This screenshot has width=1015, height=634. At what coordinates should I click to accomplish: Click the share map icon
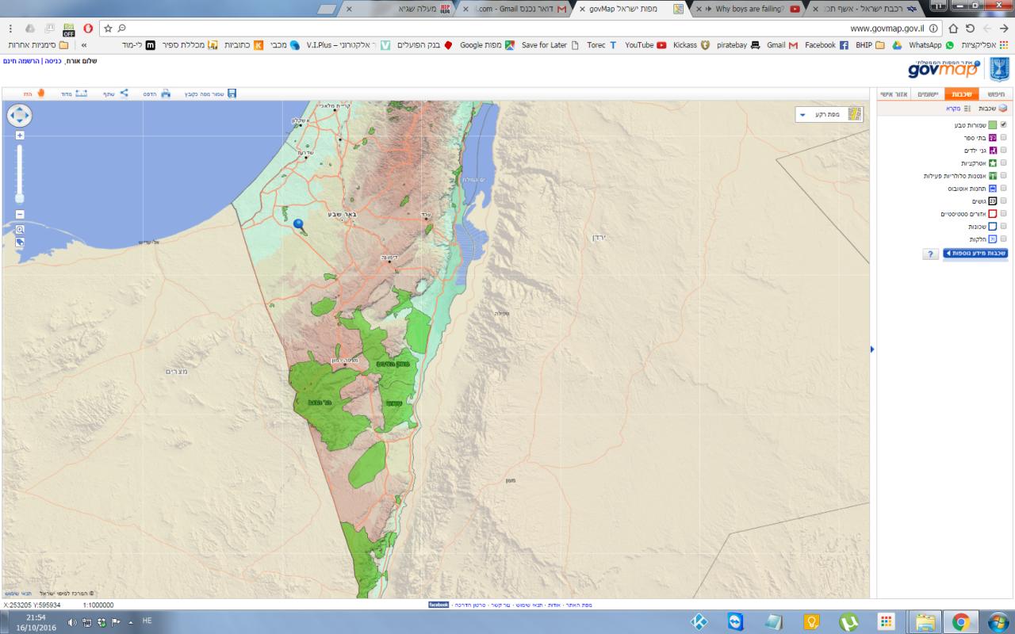coord(124,94)
